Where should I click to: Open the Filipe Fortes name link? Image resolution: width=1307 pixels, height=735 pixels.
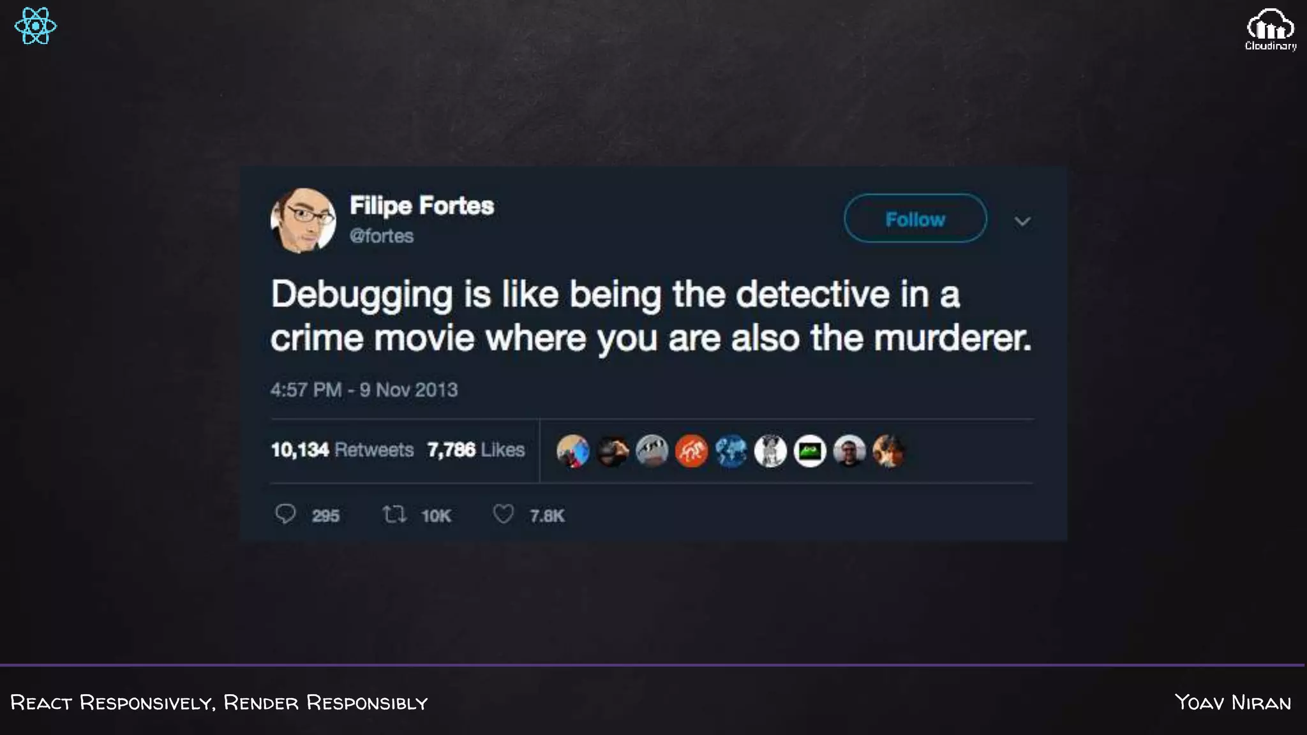tap(422, 206)
